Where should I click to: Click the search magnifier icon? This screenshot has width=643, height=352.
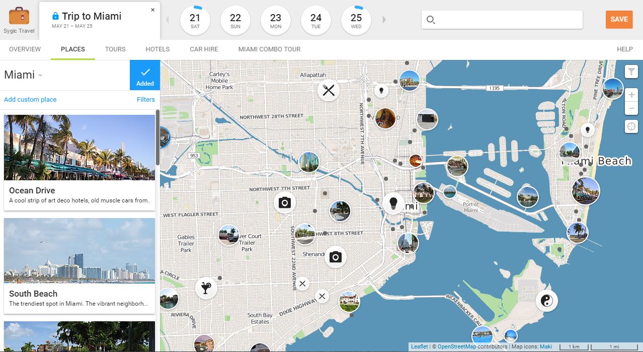pos(431,20)
